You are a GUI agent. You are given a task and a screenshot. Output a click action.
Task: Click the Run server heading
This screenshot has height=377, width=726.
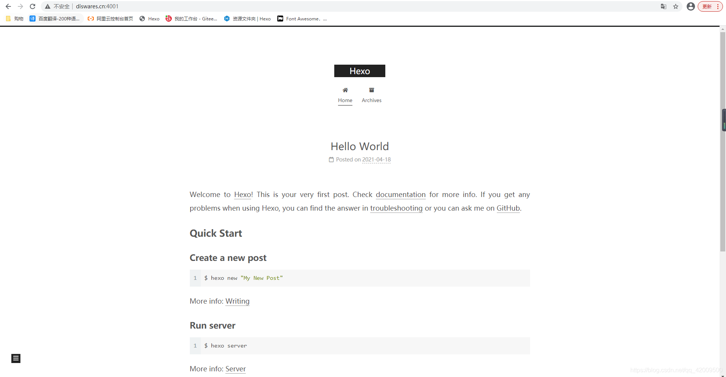click(213, 326)
